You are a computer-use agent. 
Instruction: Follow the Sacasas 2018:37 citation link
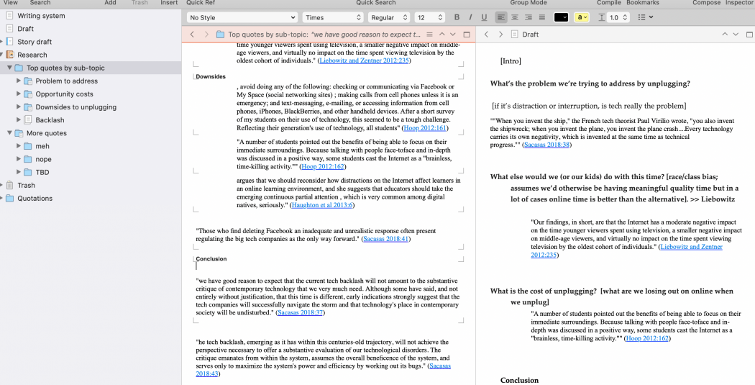click(300, 312)
